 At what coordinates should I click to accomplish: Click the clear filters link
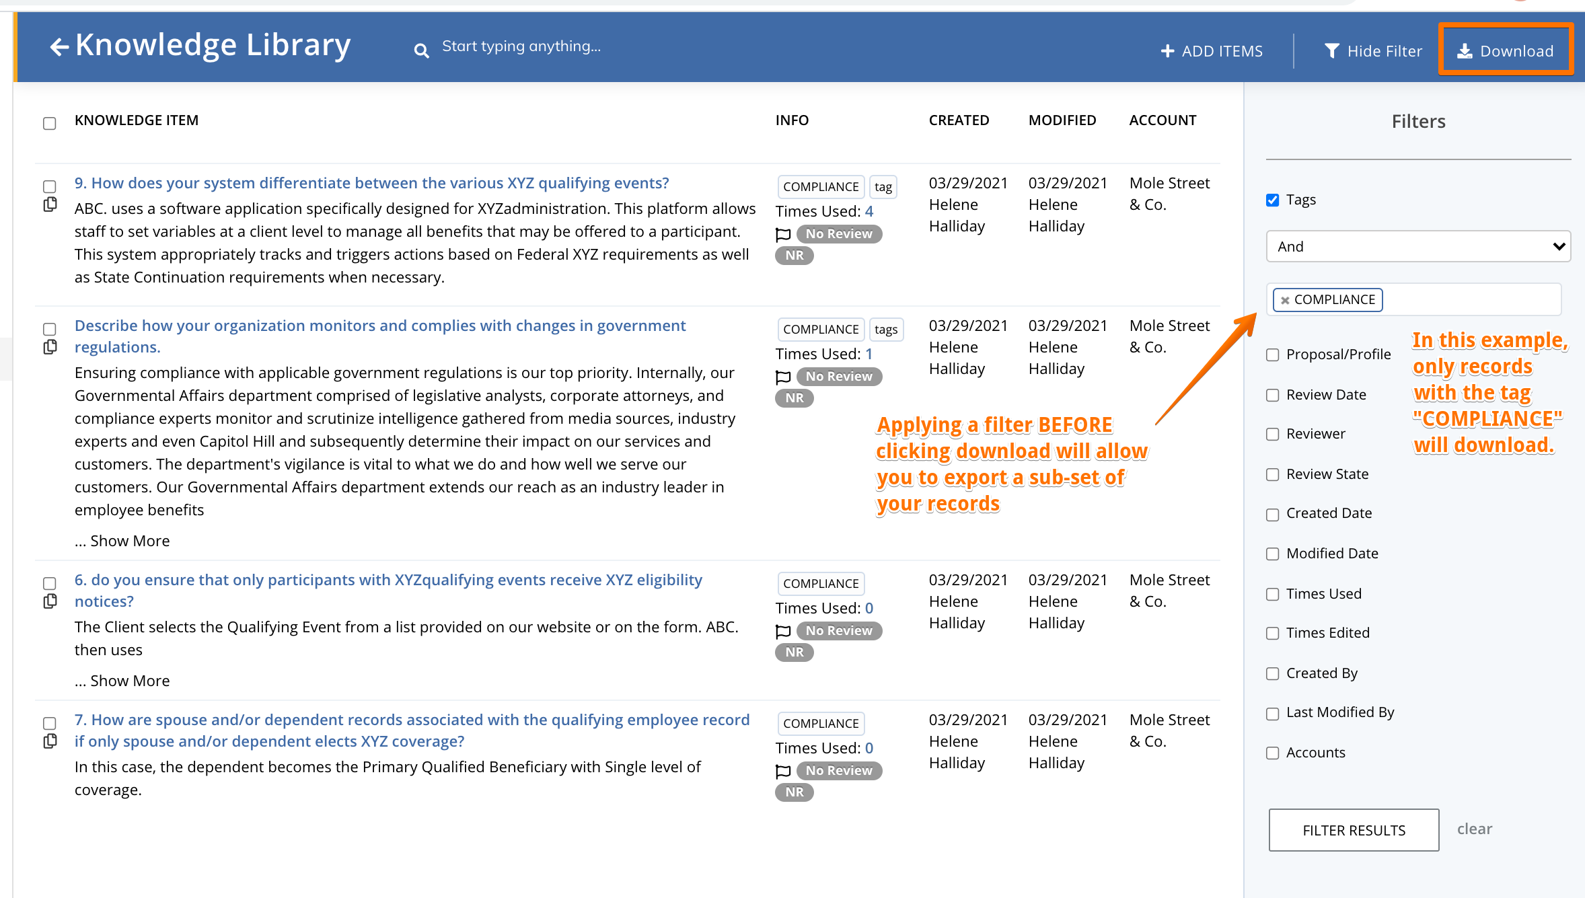pos(1474,829)
